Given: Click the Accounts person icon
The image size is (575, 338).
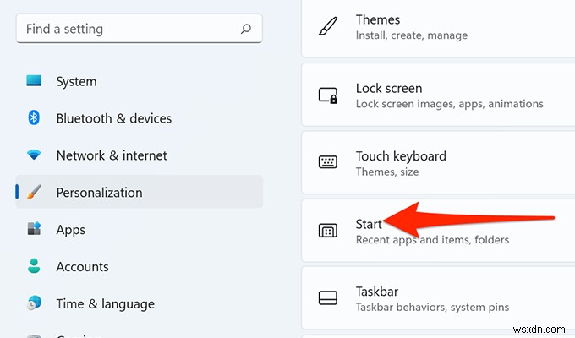Looking at the screenshot, I should [x=34, y=266].
